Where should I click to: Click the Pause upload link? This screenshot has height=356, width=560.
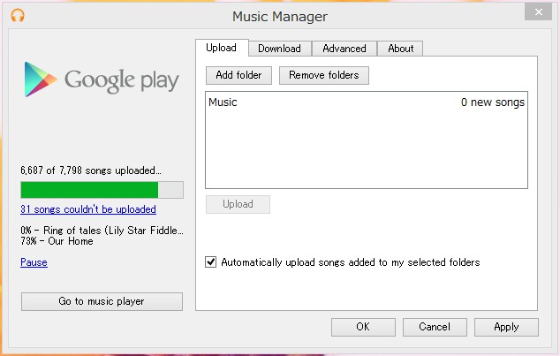point(34,262)
